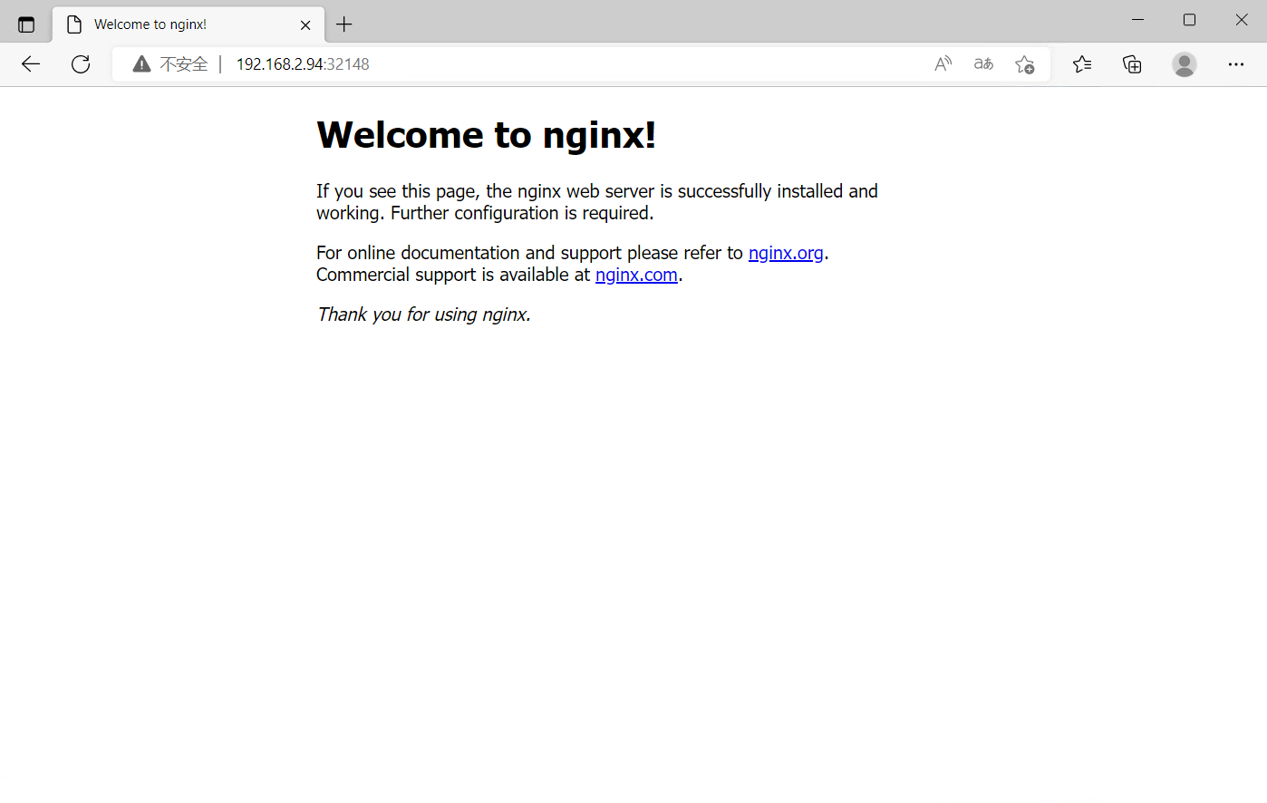Click the translate page icon
Image resolution: width=1267 pixels, height=803 pixels.
pyautogui.click(x=983, y=63)
